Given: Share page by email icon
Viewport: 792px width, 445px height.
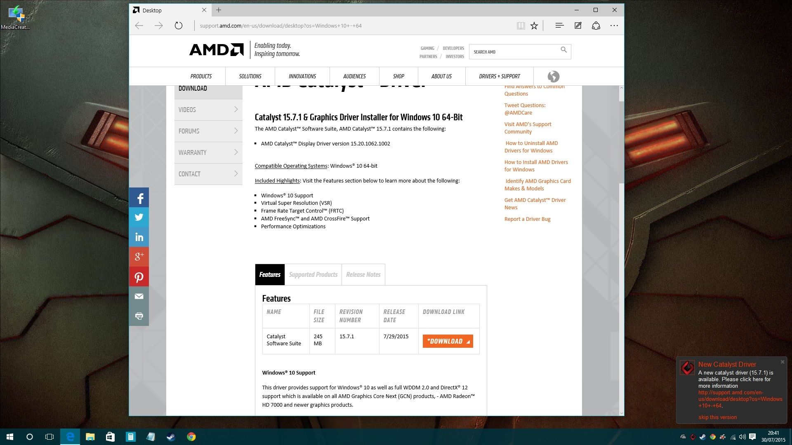Looking at the screenshot, I should (139, 296).
